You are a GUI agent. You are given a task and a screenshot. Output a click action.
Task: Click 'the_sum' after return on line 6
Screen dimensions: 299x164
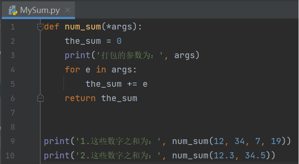pyautogui.click(x=119, y=98)
